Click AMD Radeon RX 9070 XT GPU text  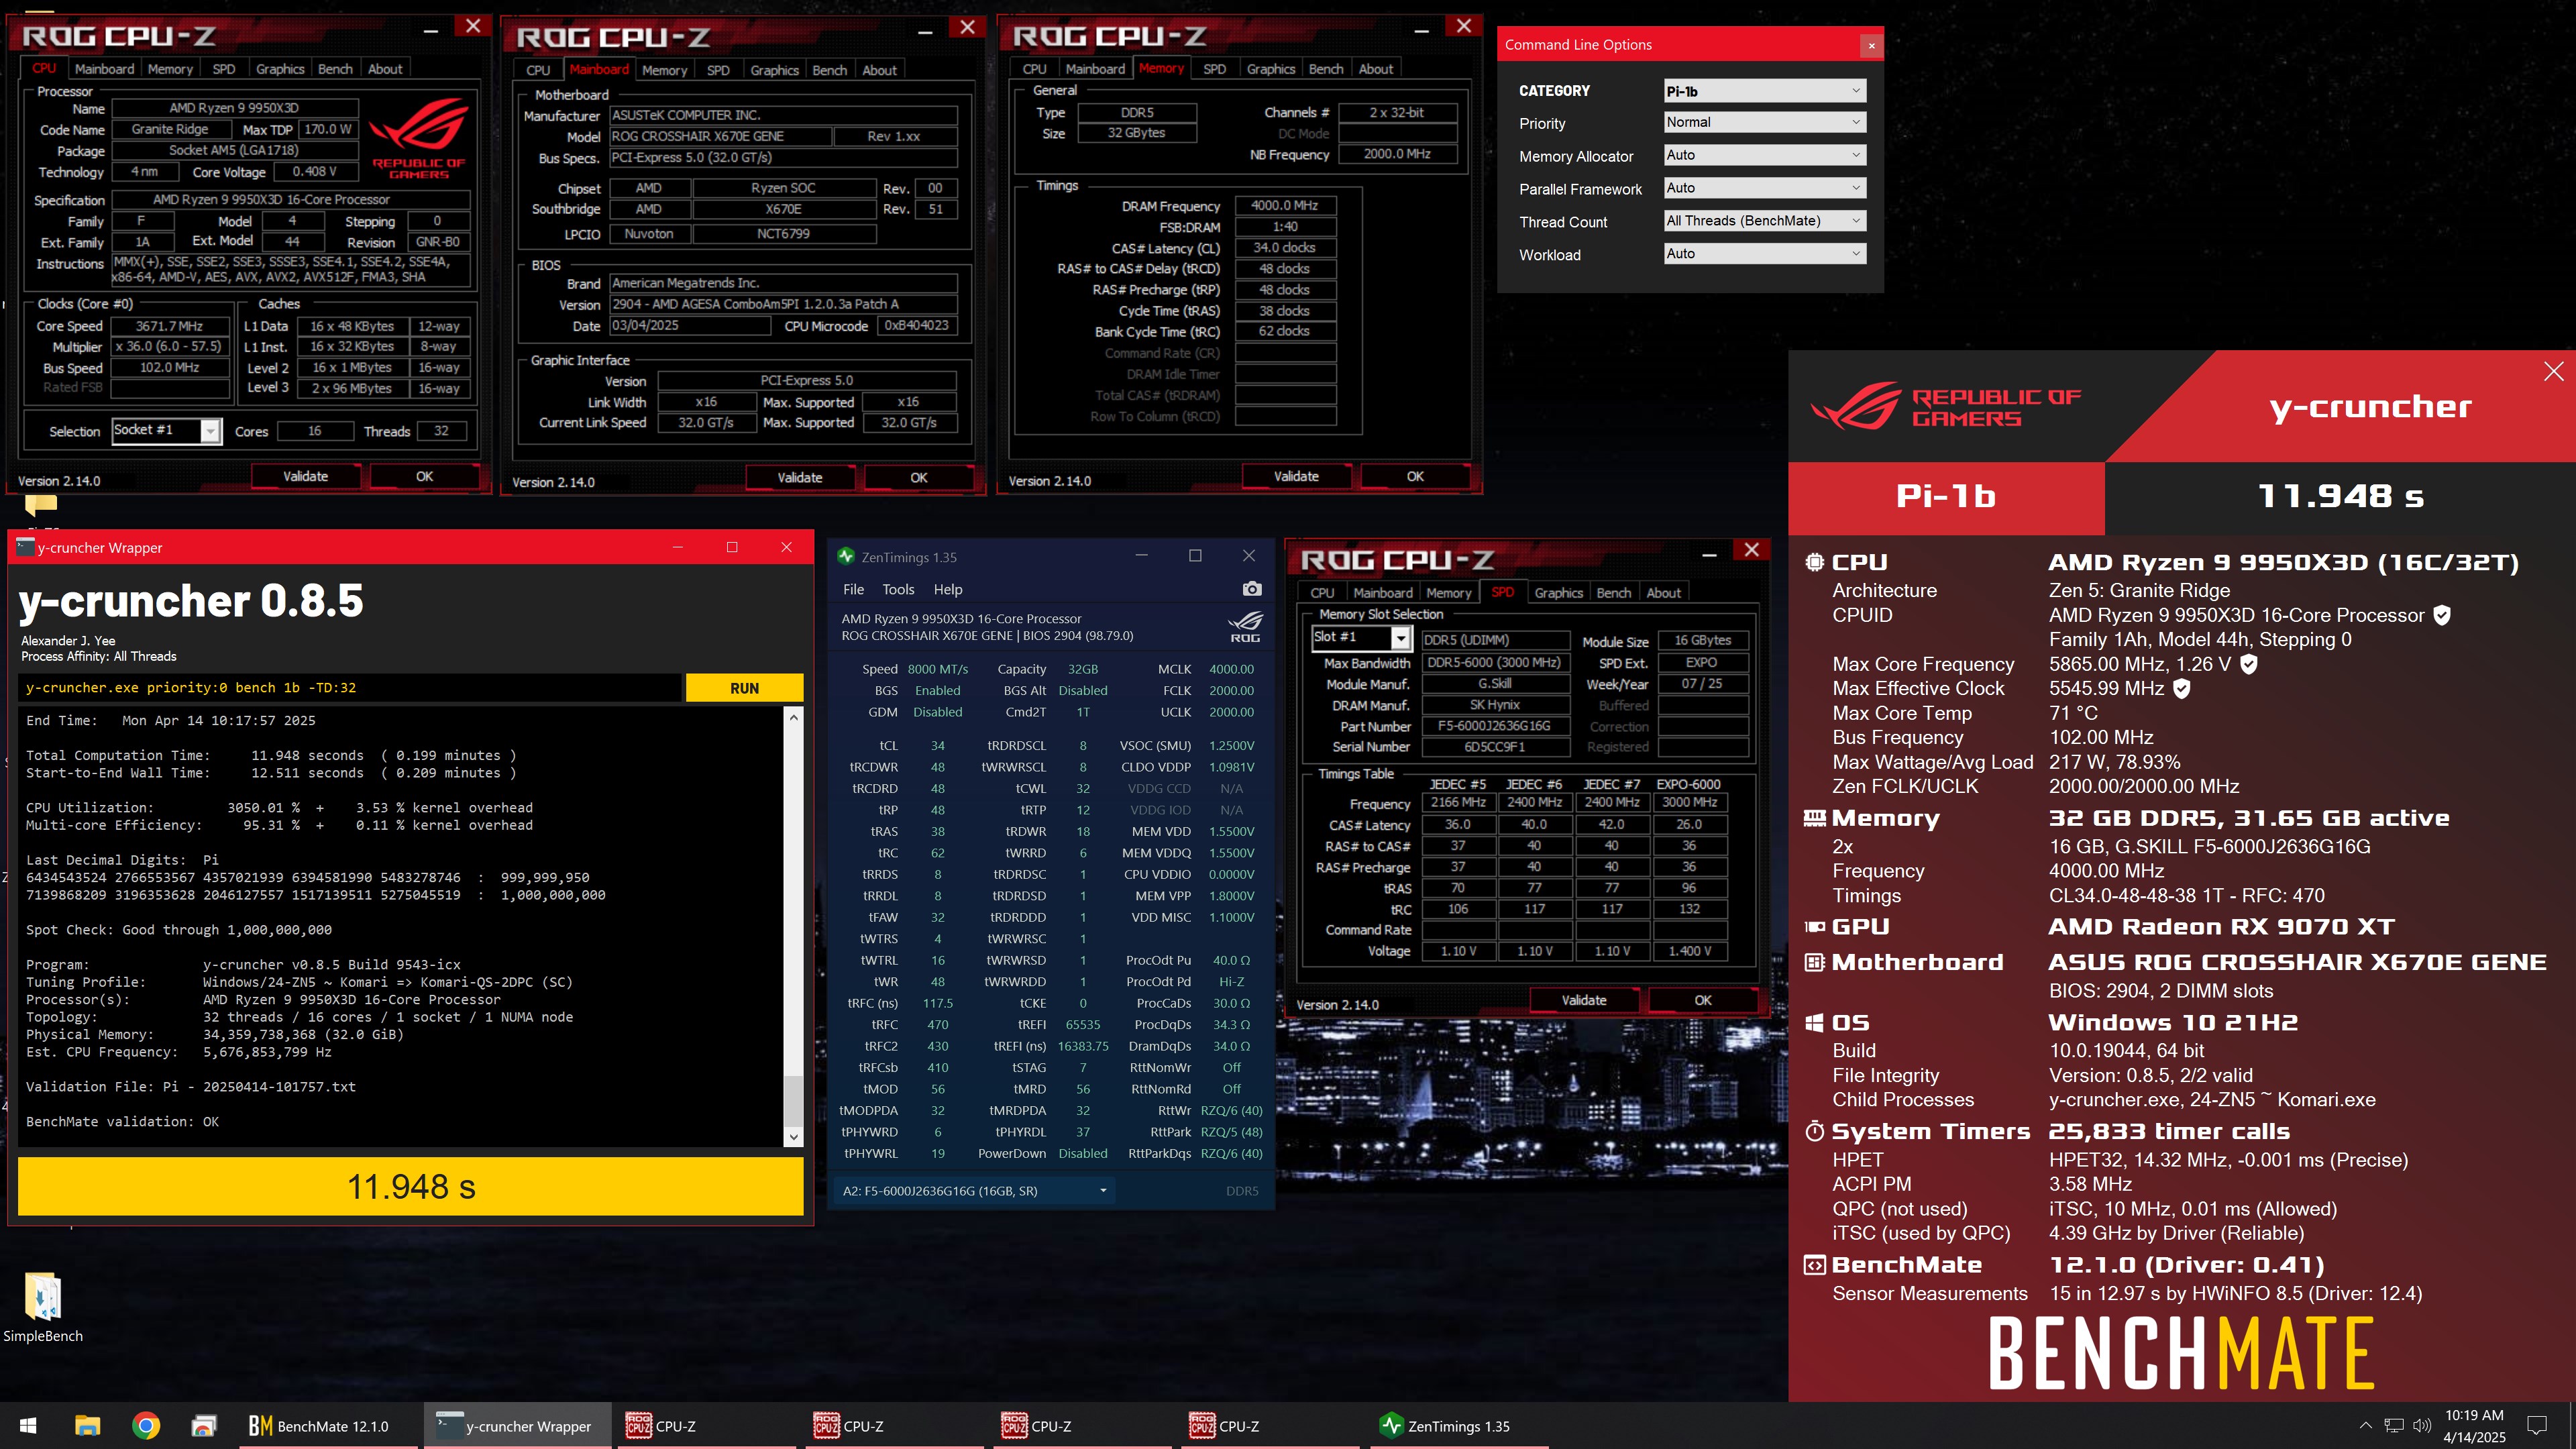pyautogui.click(x=2221, y=927)
